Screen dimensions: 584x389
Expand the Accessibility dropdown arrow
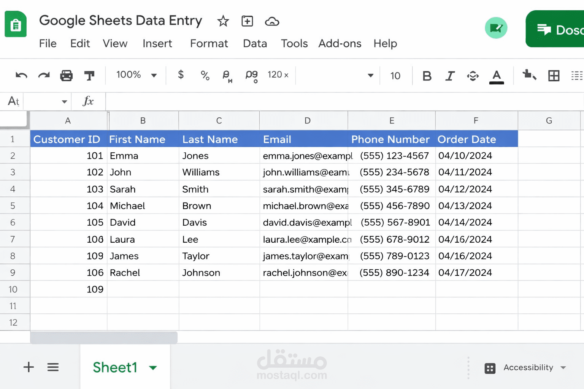pos(563,368)
